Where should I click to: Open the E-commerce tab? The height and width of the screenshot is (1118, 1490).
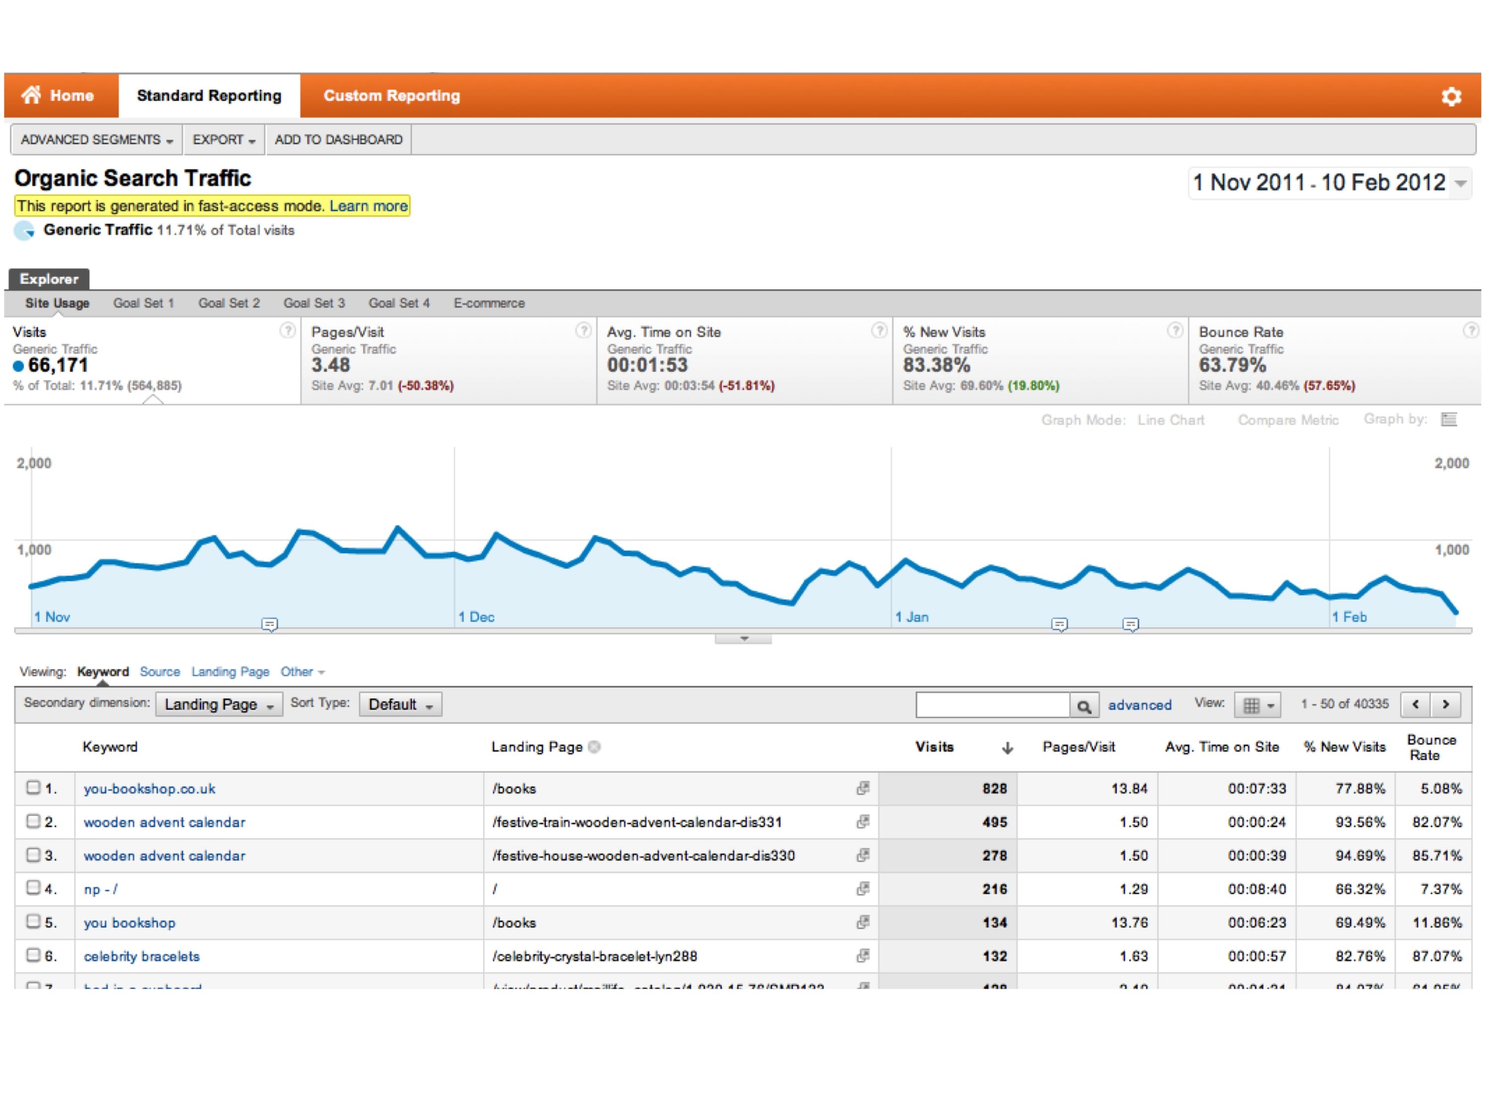(489, 303)
